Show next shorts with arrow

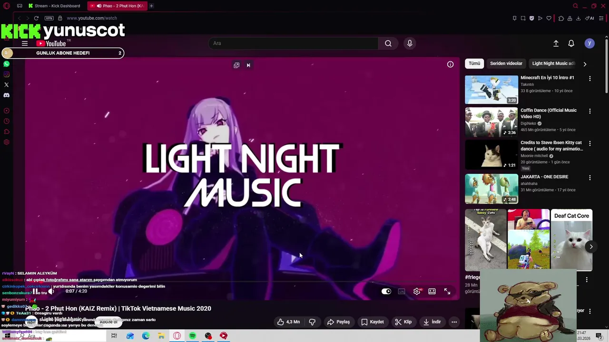tap(591, 247)
